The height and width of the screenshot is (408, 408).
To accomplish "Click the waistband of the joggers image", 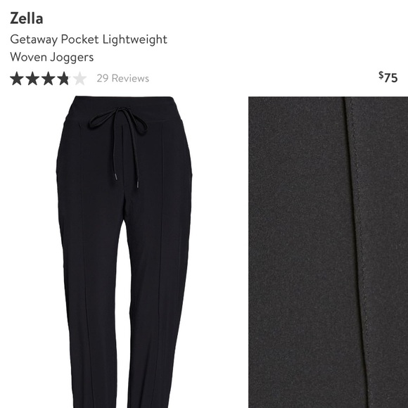I will [124, 108].
